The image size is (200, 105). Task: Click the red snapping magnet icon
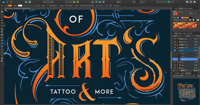(142, 2)
